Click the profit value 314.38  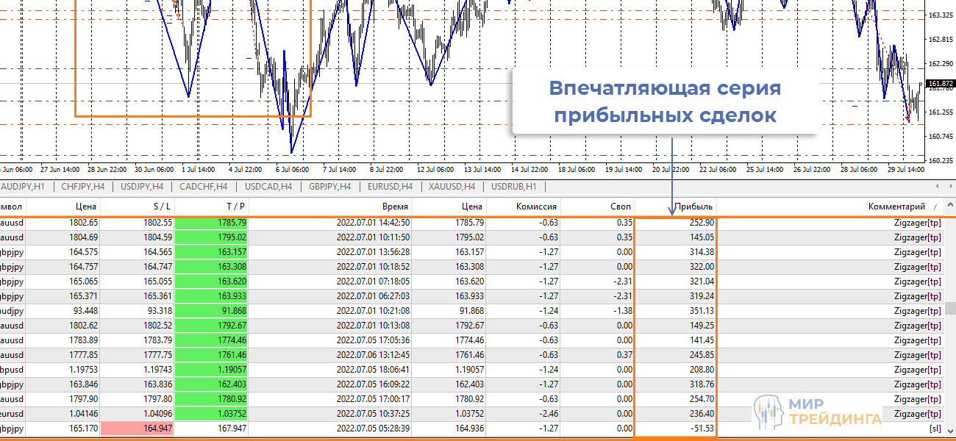click(x=701, y=252)
